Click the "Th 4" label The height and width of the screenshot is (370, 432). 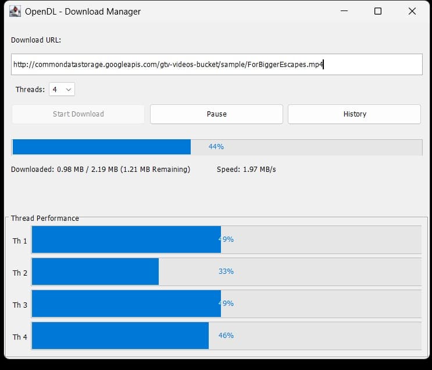point(20,337)
